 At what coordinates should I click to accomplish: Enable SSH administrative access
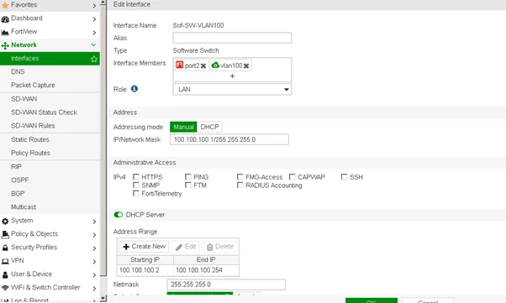pos(345,177)
